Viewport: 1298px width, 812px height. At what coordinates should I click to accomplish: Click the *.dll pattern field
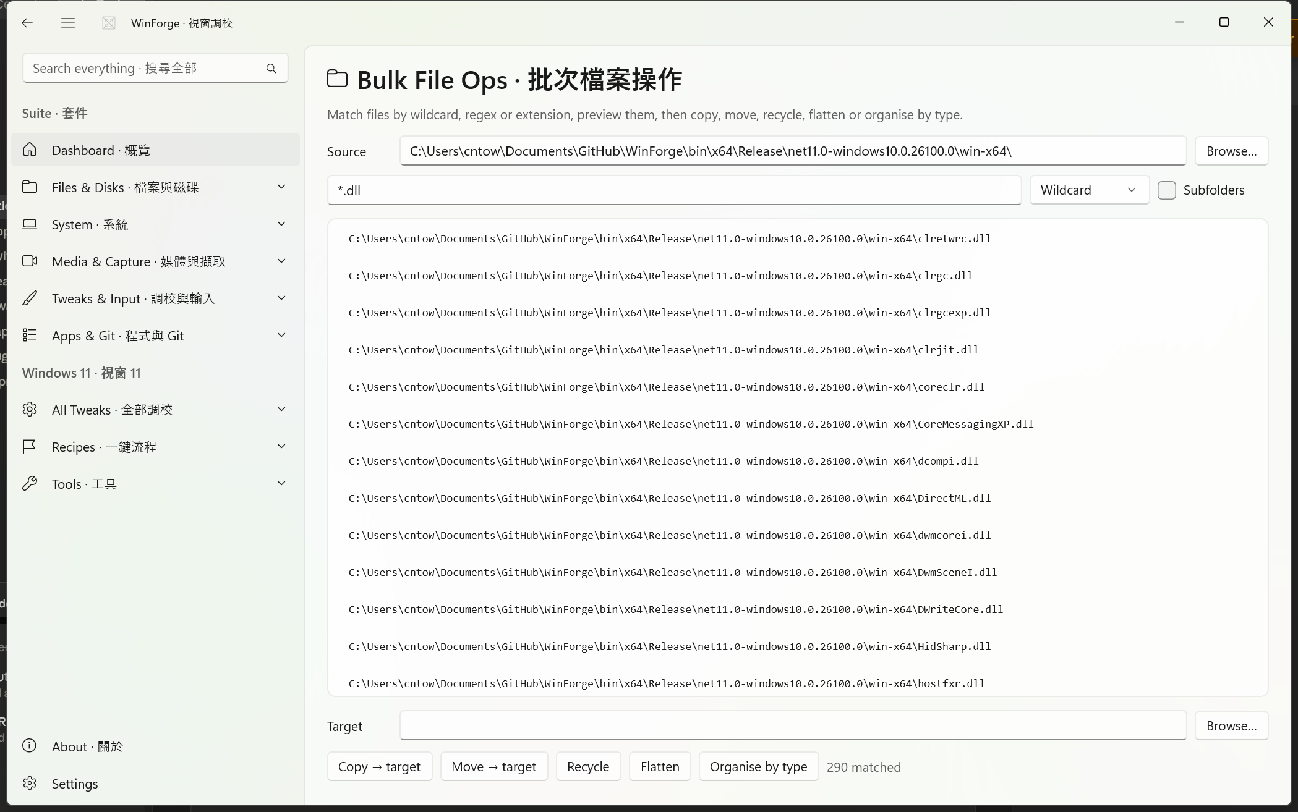(x=674, y=190)
